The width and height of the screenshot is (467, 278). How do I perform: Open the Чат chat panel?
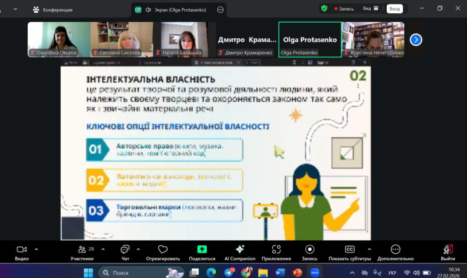pyautogui.click(x=125, y=250)
